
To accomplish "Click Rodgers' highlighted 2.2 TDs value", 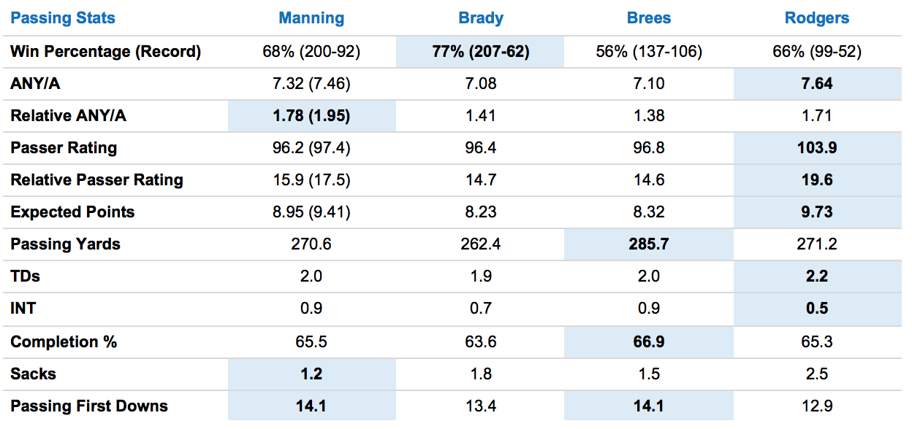I will [x=817, y=277].
